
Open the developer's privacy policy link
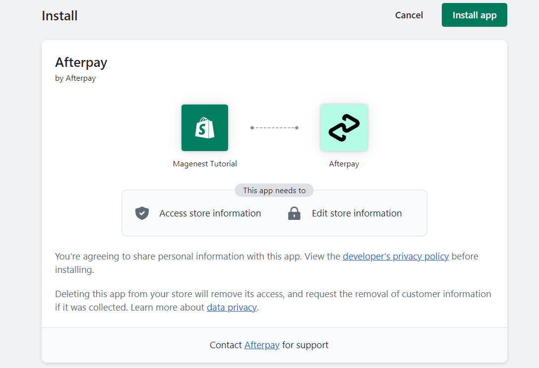click(396, 256)
